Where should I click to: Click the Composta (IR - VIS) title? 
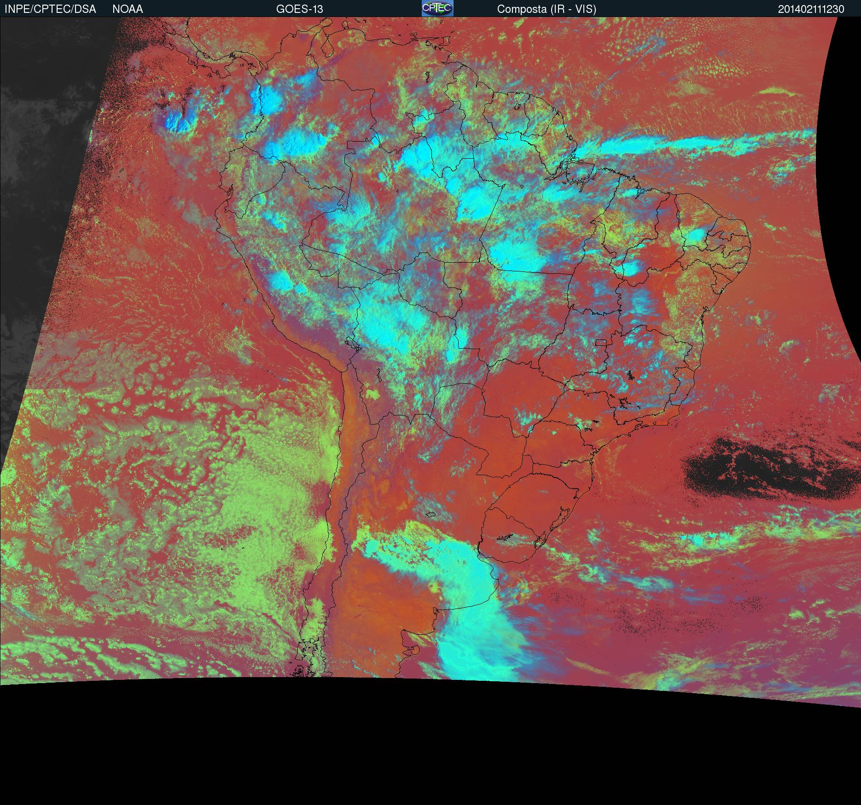[547, 9]
